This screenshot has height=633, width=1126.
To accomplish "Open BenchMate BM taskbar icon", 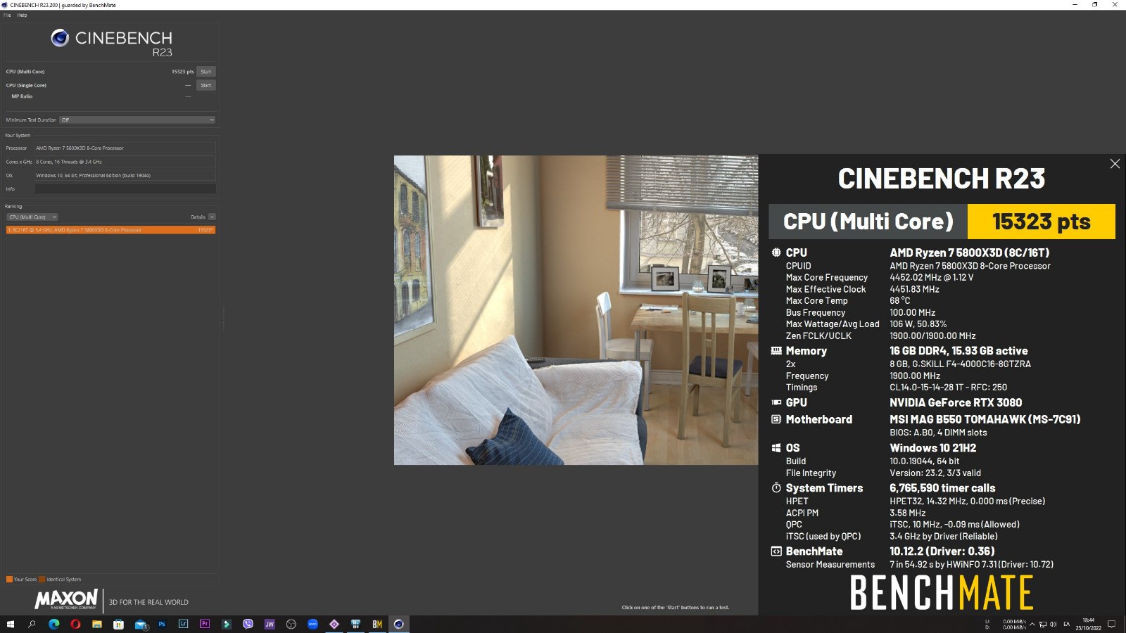I will pyautogui.click(x=377, y=624).
